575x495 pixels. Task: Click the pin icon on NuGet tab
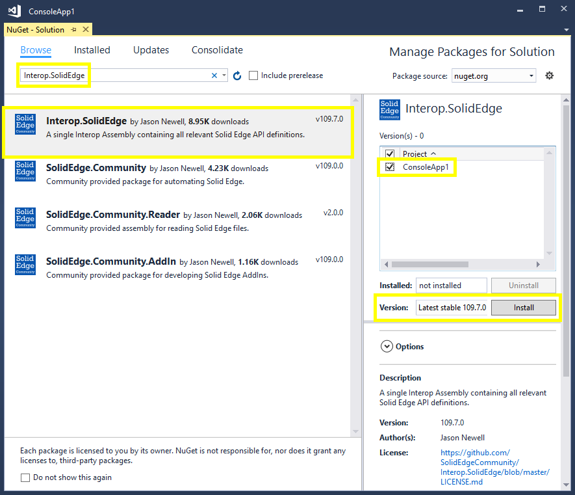pos(73,30)
